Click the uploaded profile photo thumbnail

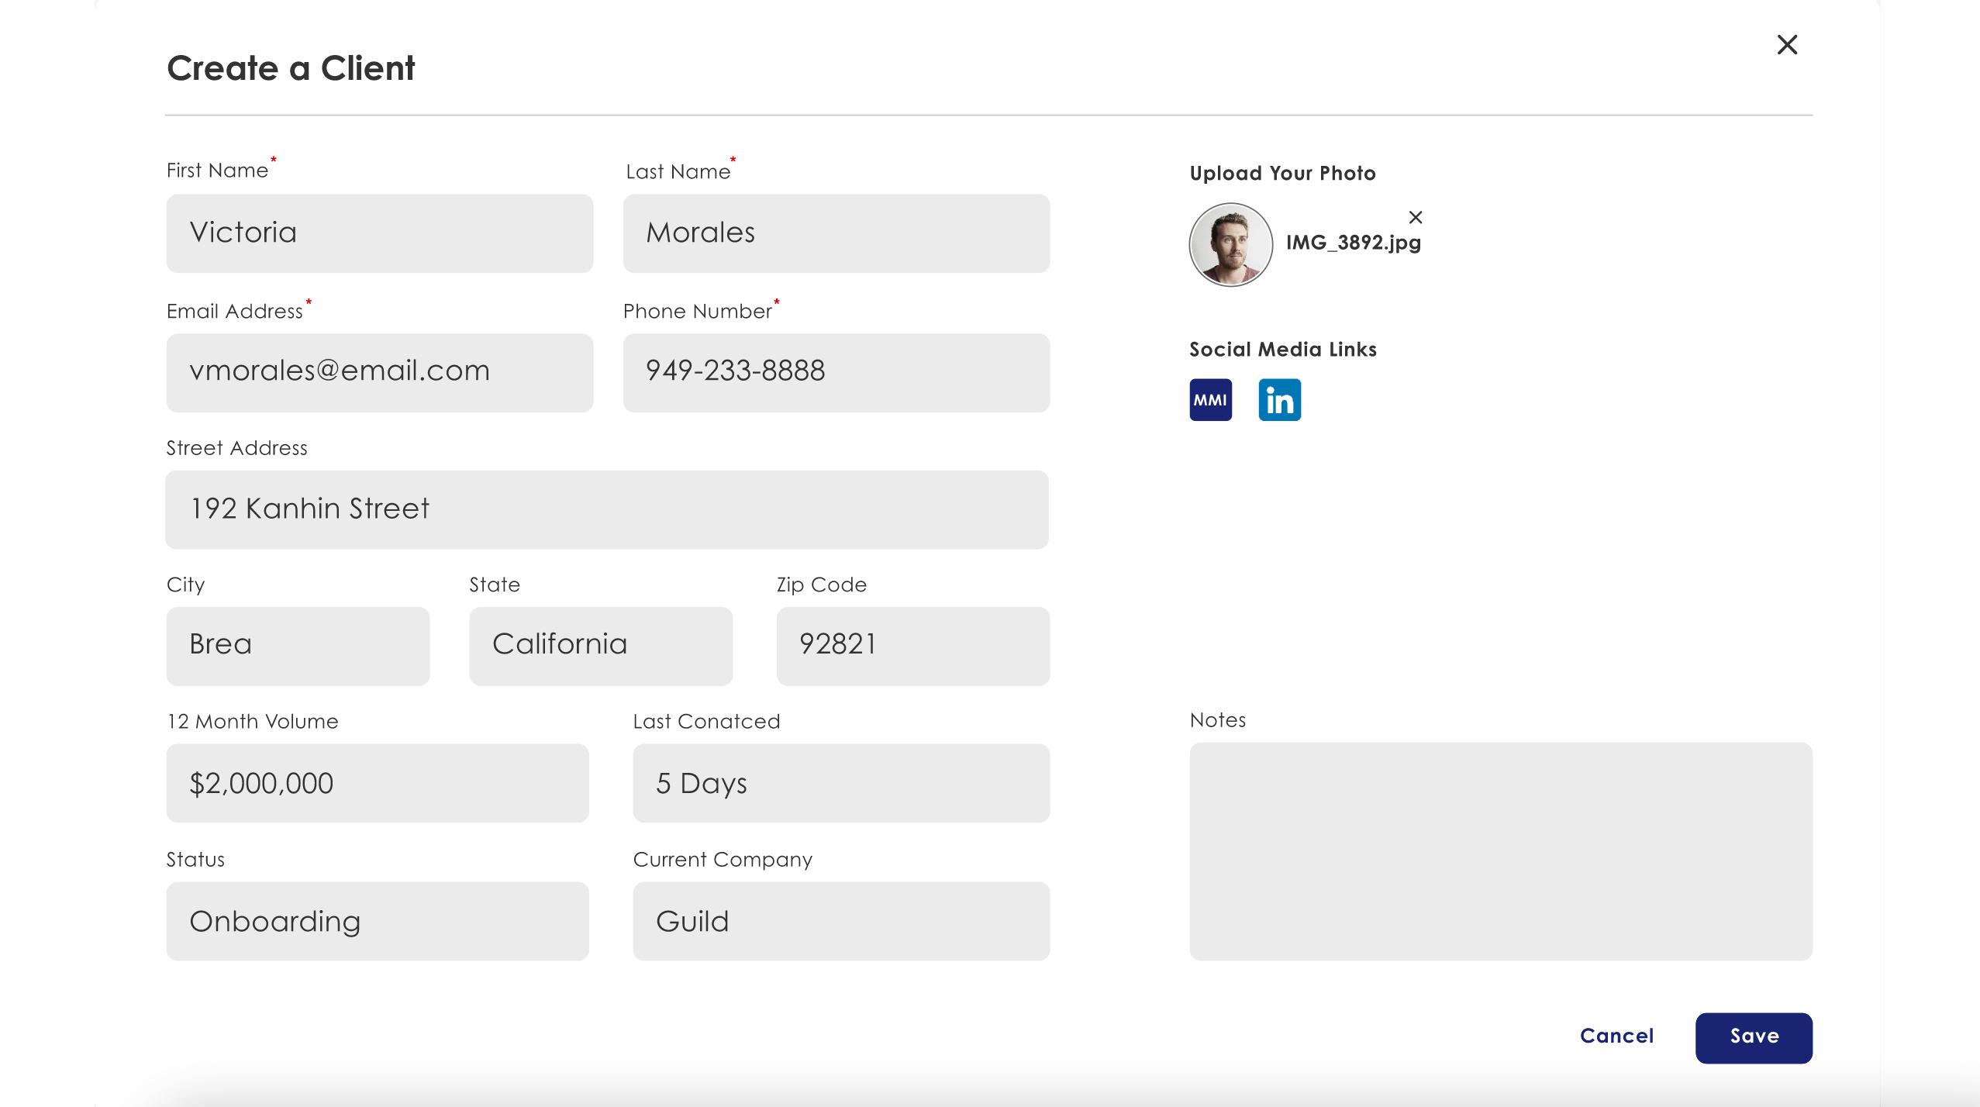[x=1230, y=245]
